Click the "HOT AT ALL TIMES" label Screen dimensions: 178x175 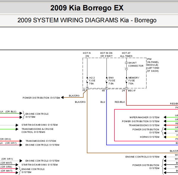(126, 54)
